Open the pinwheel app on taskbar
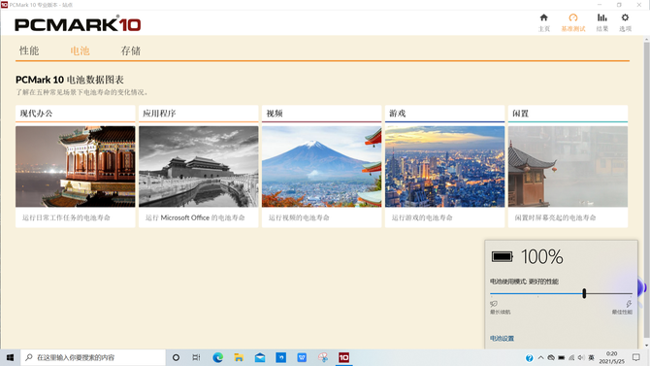This screenshot has height=366, width=650. coord(323,357)
